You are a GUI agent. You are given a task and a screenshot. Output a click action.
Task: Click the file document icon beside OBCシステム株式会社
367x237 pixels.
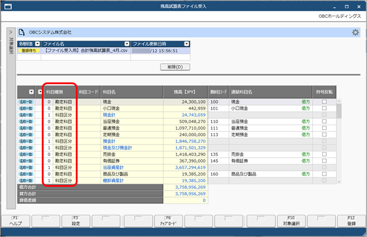pyautogui.click(x=21, y=32)
